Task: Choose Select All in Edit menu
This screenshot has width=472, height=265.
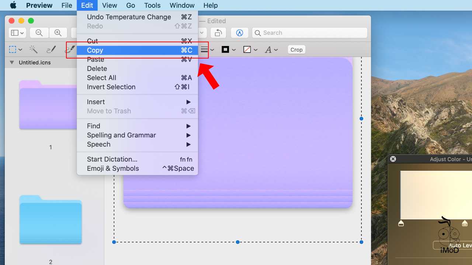Action: pos(101,78)
